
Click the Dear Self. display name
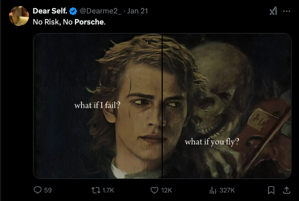click(50, 11)
